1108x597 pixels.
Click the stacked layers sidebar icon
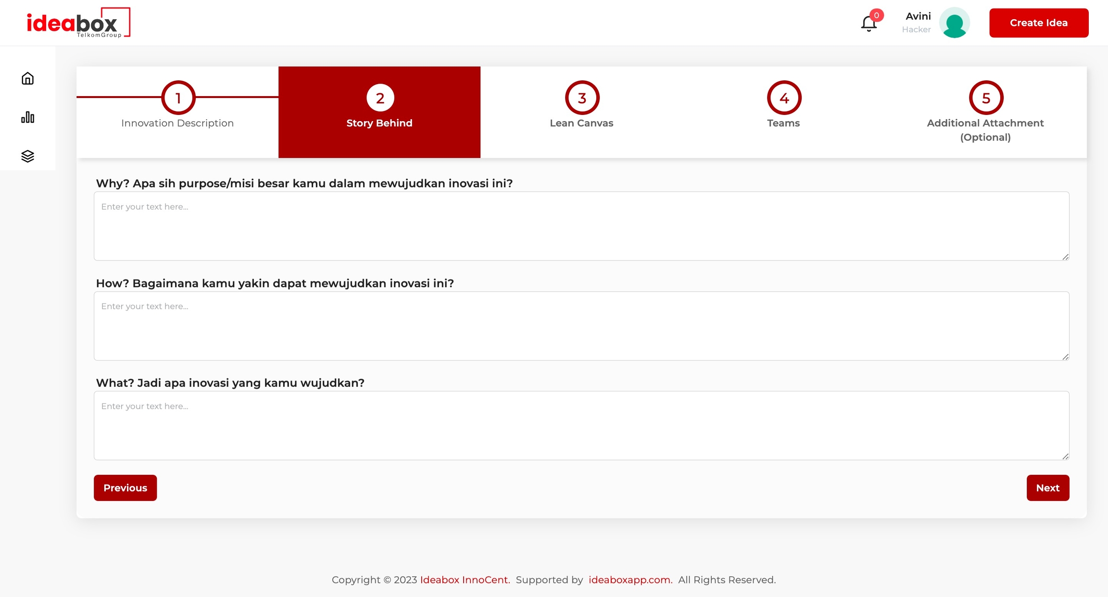27,156
